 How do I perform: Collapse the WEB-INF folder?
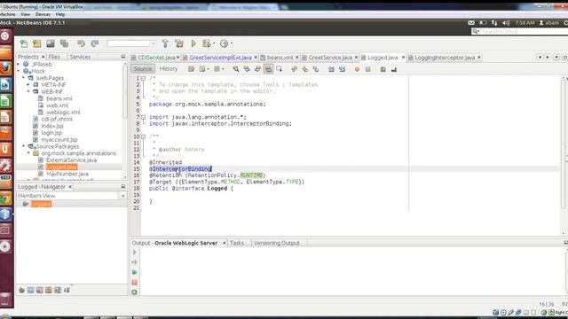click(28, 91)
